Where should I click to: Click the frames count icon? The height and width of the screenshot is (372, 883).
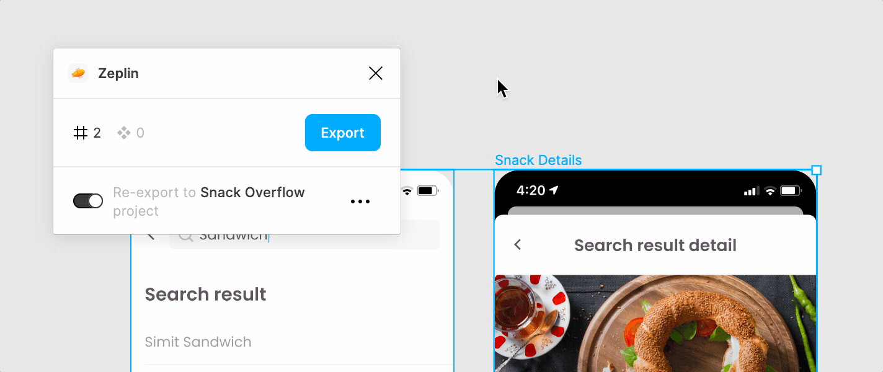click(81, 133)
